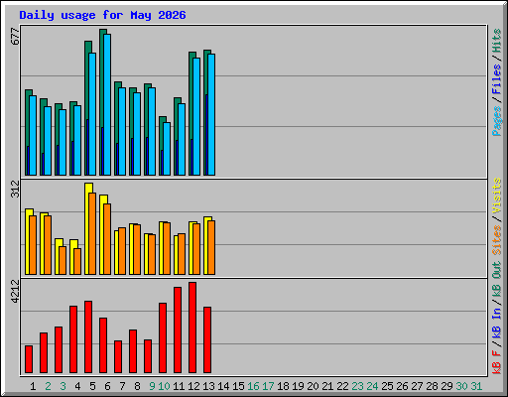
Task: Click the cyan files bar for day 10
Action: coord(167,149)
